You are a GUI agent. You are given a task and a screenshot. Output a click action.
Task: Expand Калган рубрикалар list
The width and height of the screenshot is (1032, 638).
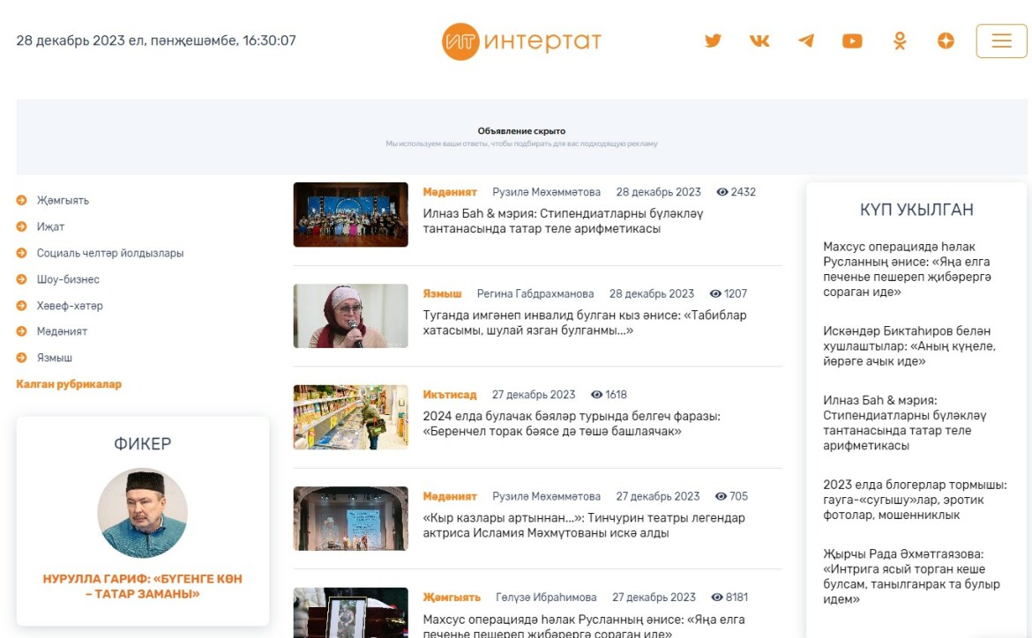(69, 384)
